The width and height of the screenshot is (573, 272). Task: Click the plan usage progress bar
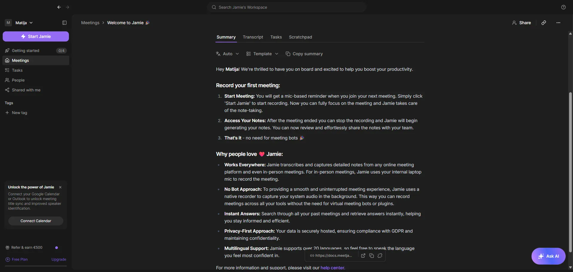[x=36, y=266]
